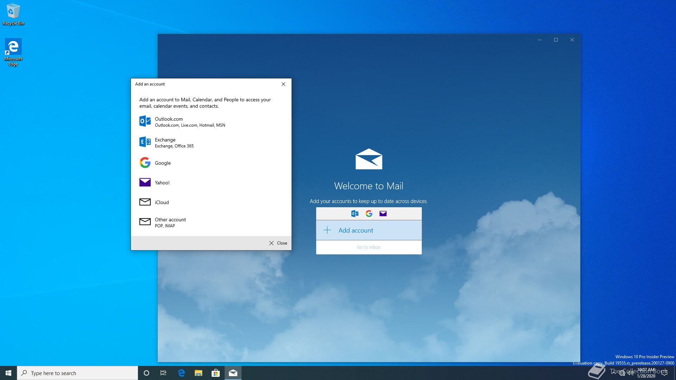Open the Action Center notifications icon
Viewport: 676px width, 380px height.
[664, 373]
